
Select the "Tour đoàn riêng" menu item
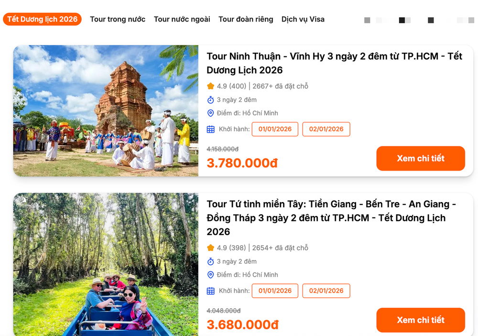246,19
